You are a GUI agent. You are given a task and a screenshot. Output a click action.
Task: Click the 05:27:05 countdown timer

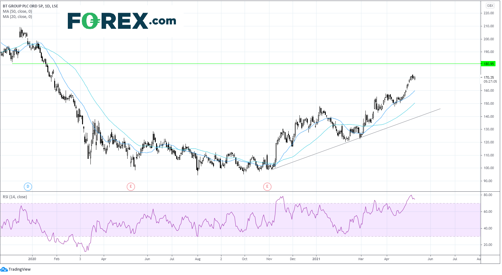pyautogui.click(x=490, y=82)
